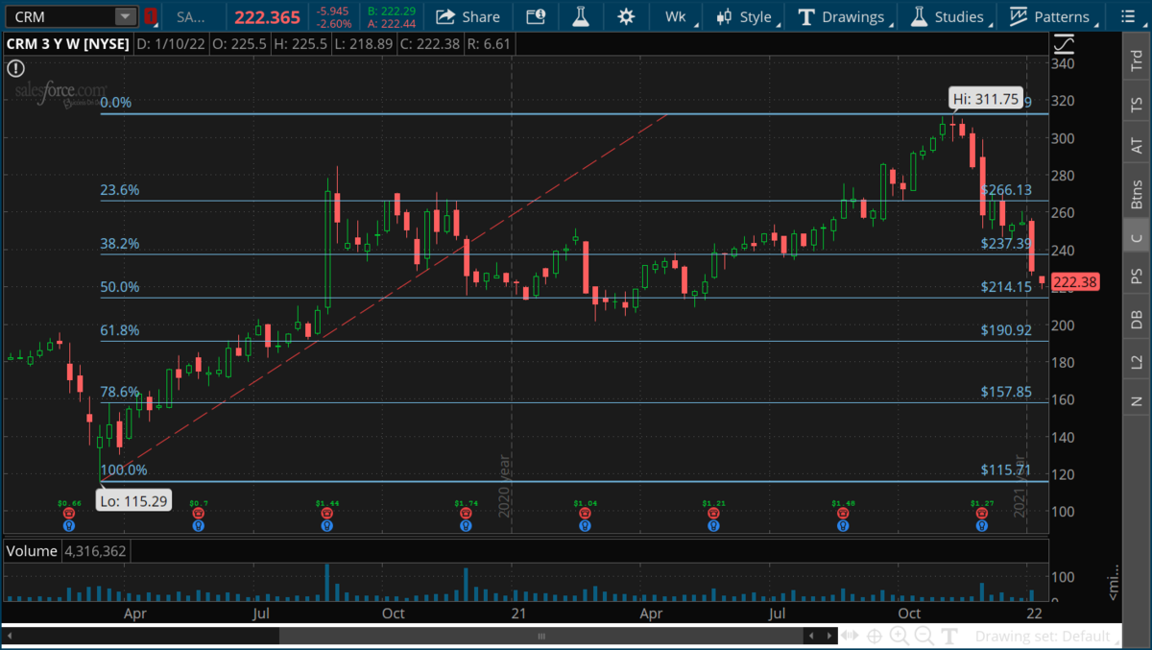Click the red earnings icon under $1.21
Image resolution: width=1152 pixels, height=650 pixels.
pos(713,514)
